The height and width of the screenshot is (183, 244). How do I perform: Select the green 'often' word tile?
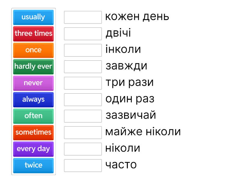pos(33,116)
